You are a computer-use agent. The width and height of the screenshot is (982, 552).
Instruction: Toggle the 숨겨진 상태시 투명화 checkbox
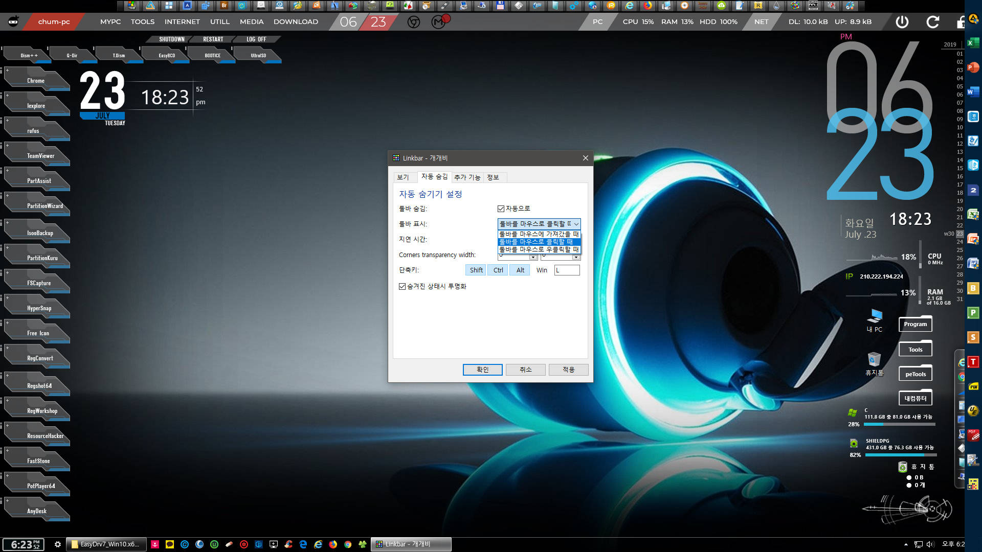point(402,286)
